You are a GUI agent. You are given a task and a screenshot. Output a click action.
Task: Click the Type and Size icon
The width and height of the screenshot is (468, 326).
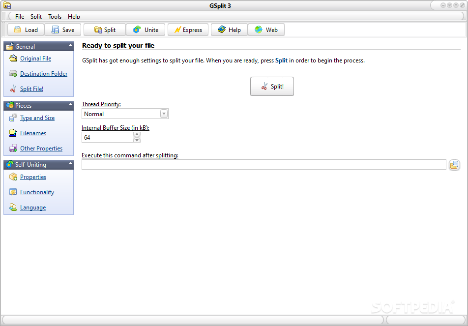pyautogui.click(x=13, y=118)
